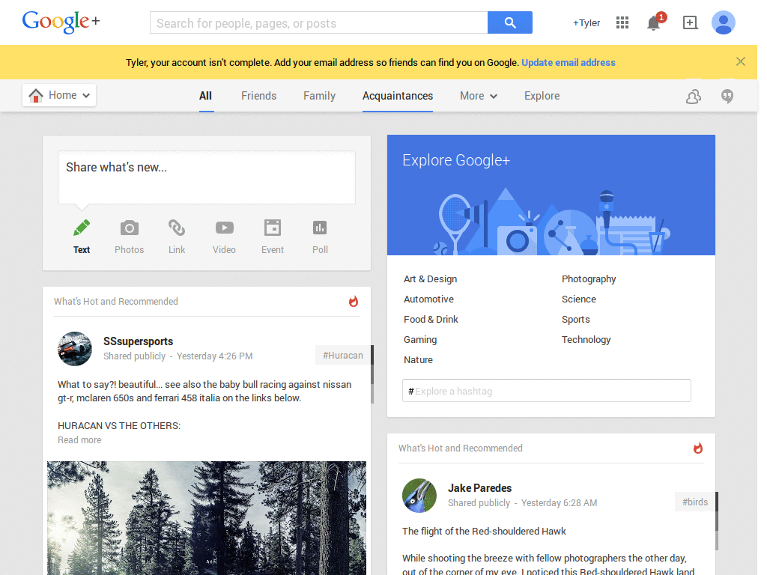Image resolution: width=767 pixels, height=575 pixels.
Task: Open SSsupersports profile picture
Action: tap(75, 349)
